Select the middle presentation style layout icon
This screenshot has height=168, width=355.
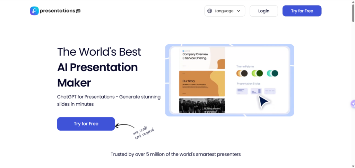coord(256,91)
